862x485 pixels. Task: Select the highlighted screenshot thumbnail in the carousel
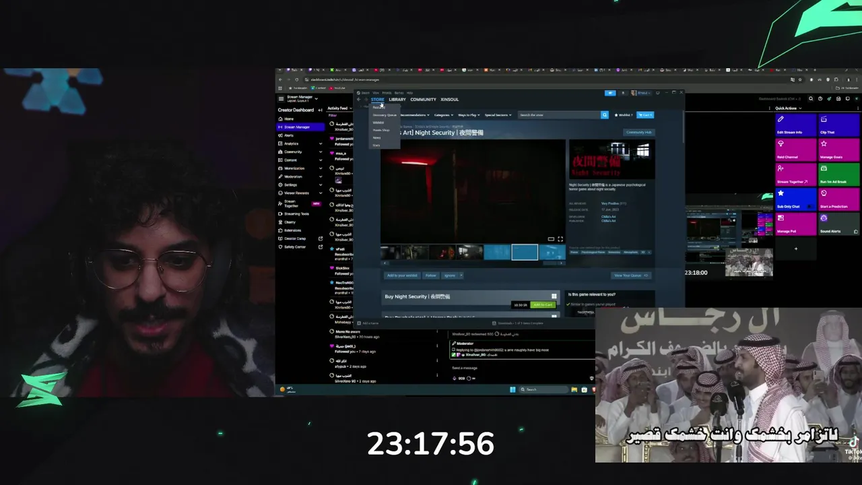pos(525,253)
